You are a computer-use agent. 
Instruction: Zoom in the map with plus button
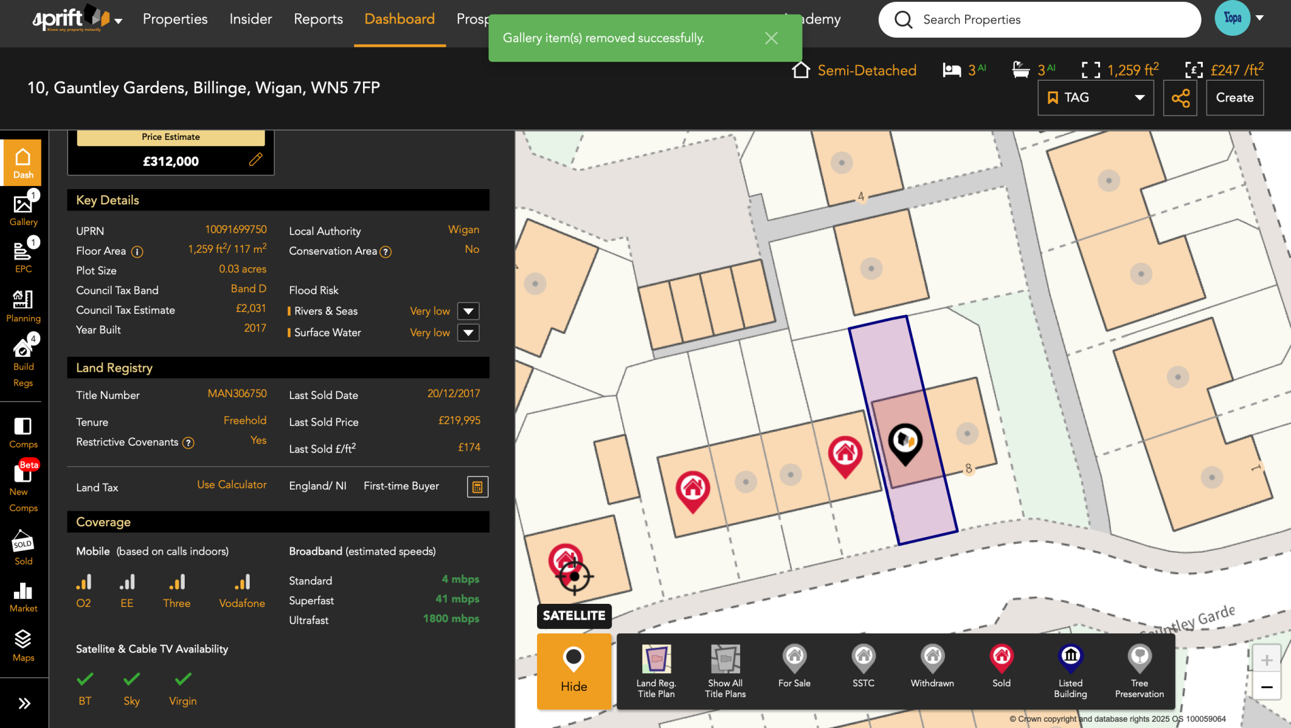(1266, 660)
